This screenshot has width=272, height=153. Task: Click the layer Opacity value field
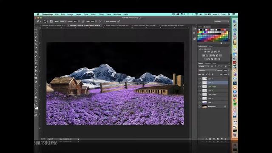tap(225, 71)
